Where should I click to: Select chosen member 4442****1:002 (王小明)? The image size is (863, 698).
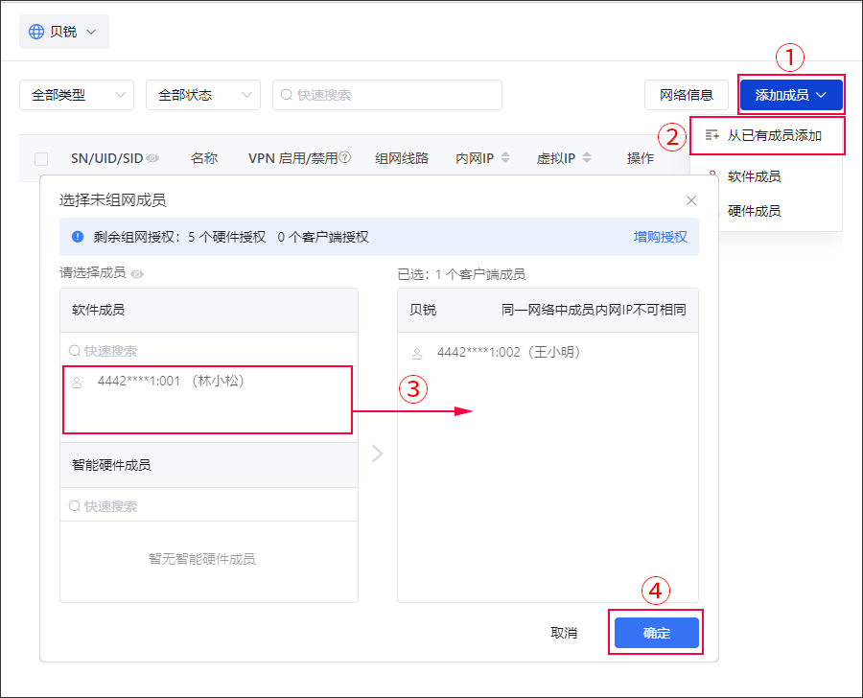click(548, 352)
